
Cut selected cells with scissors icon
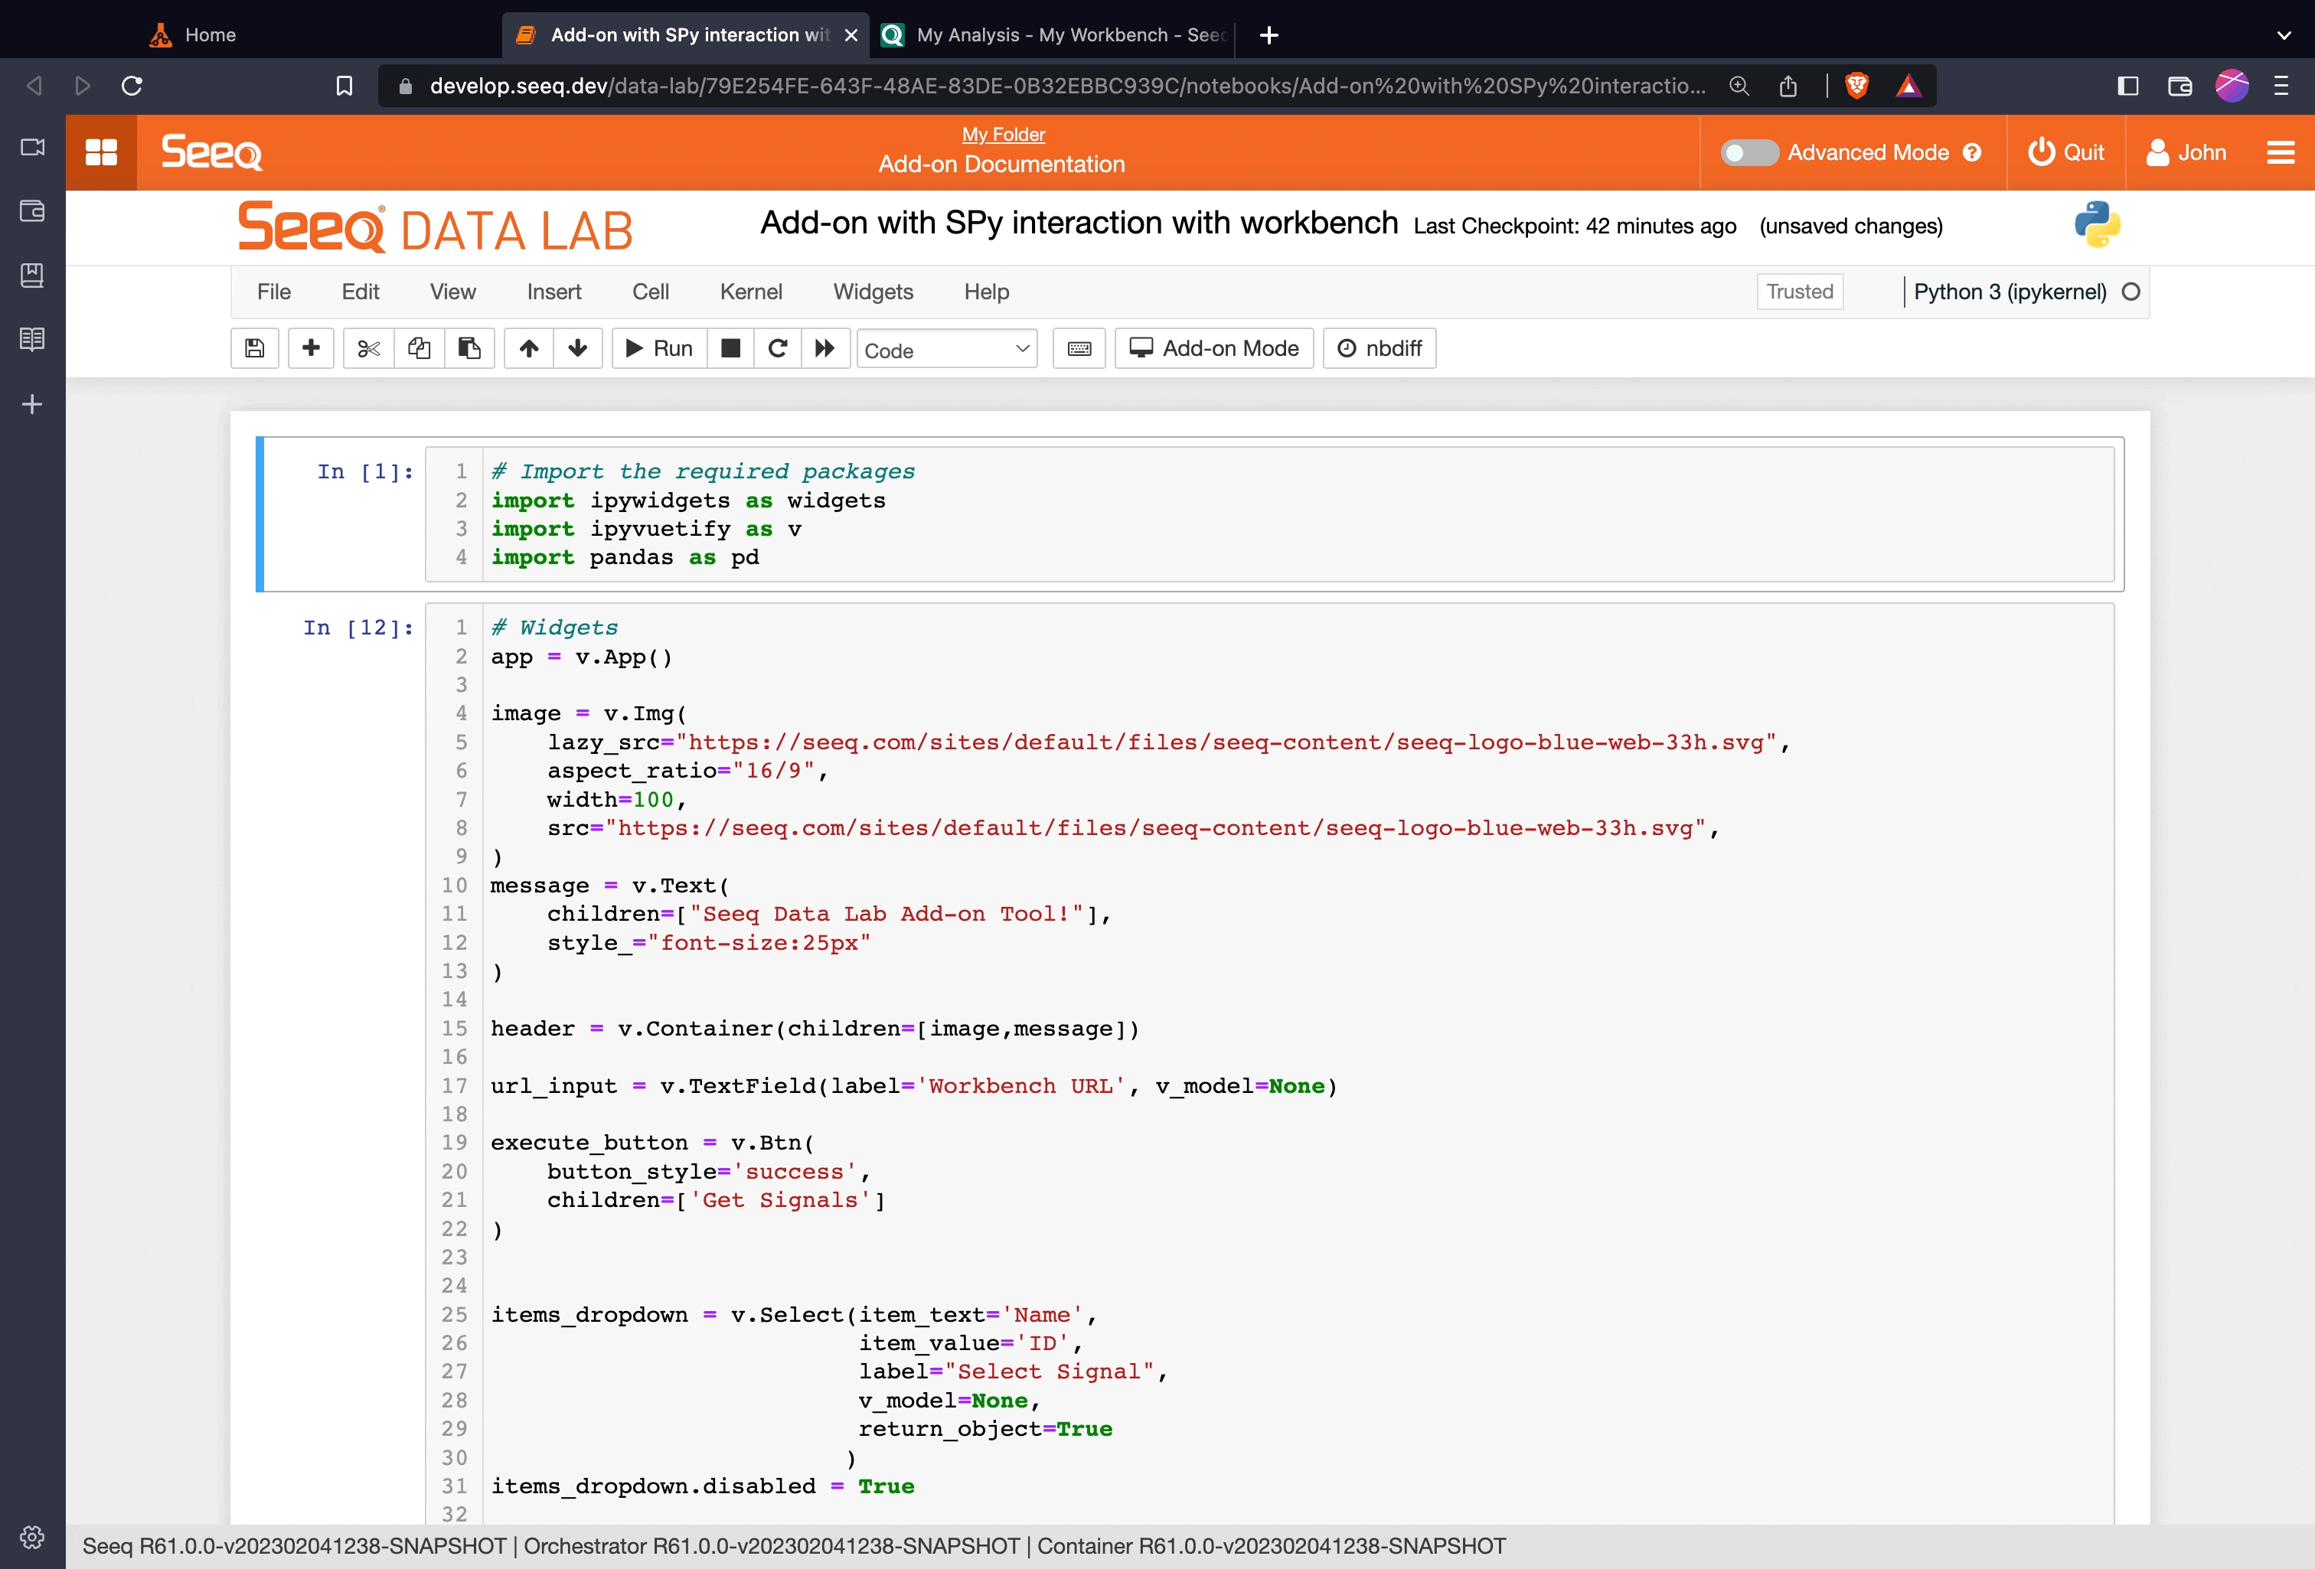[x=368, y=349]
